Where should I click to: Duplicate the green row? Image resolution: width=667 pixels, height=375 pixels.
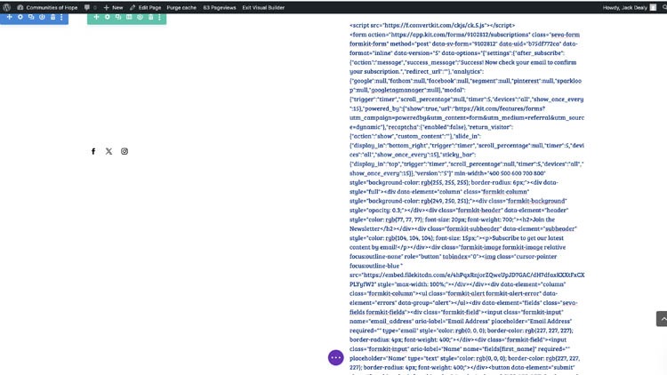pyautogui.click(x=118, y=17)
